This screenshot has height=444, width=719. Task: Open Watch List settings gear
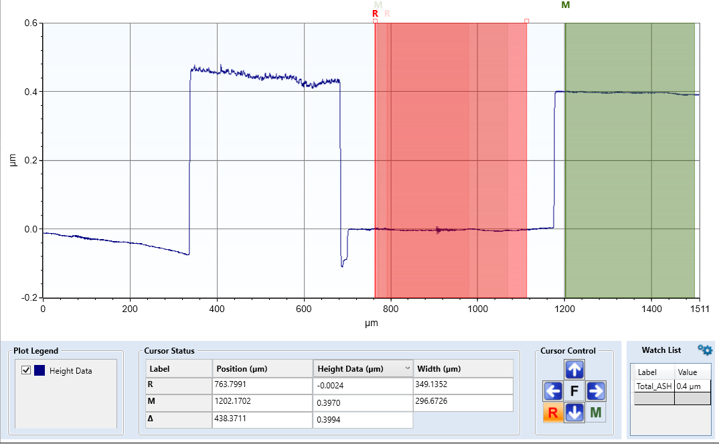tap(705, 350)
